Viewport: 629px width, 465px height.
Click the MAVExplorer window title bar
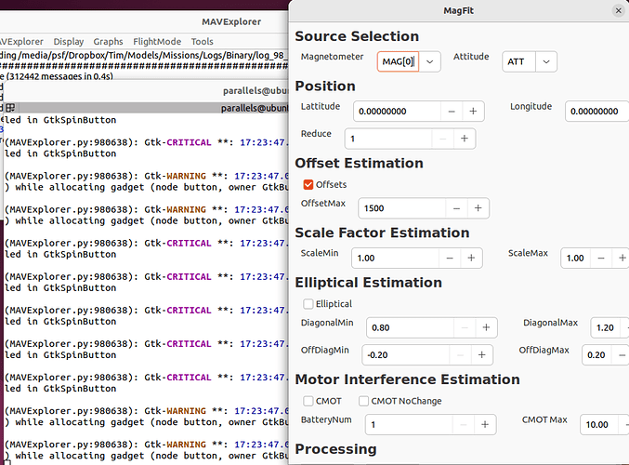[x=144, y=21]
